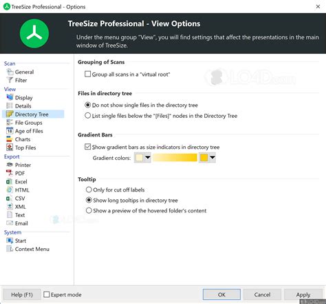
Task: Click the Apply button
Action: pyautogui.click(x=303, y=294)
